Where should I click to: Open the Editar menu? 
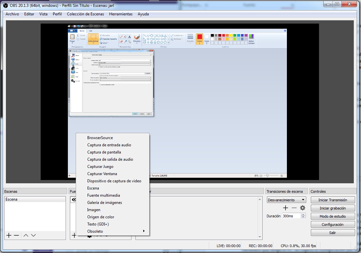(29, 14)
